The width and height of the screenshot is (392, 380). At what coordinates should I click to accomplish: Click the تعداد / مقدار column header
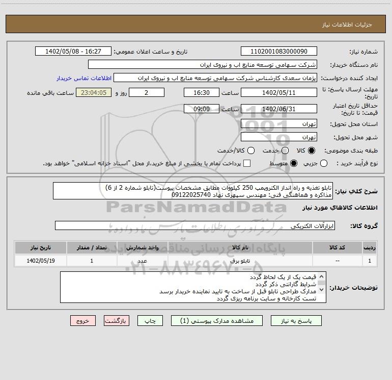[92, 247]
